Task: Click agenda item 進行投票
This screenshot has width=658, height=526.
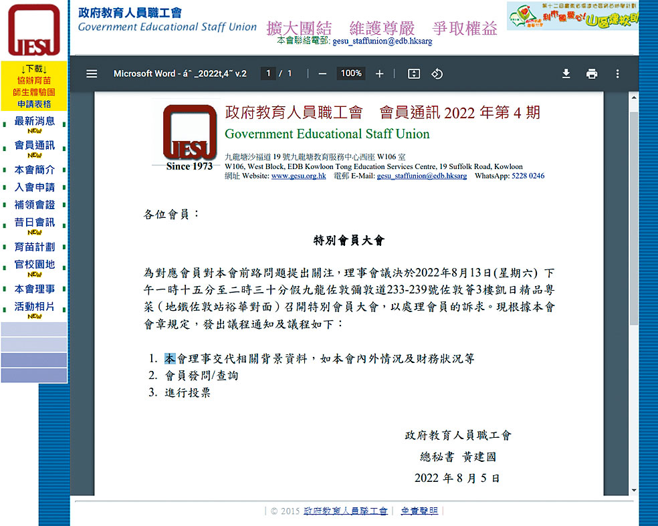Action: 187,392
